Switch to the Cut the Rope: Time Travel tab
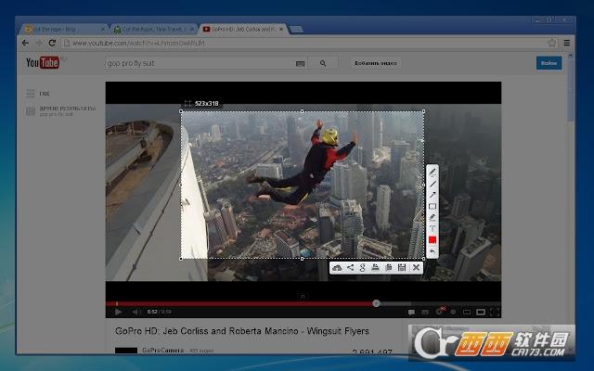The height and width of the screenshot is (371, 594). point(155,29)
